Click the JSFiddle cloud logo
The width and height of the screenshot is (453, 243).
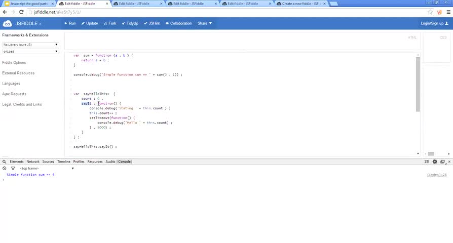(7, 23)
